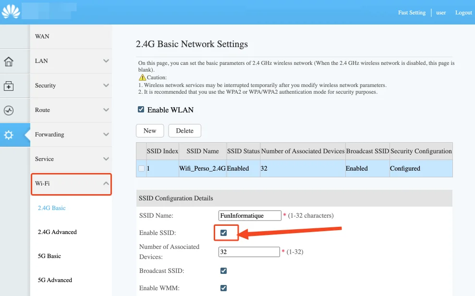The width and height of the screenshot is (475, 296).
Task: Toggle the Broadcast SSID checkbox
Action: [223, 271]
